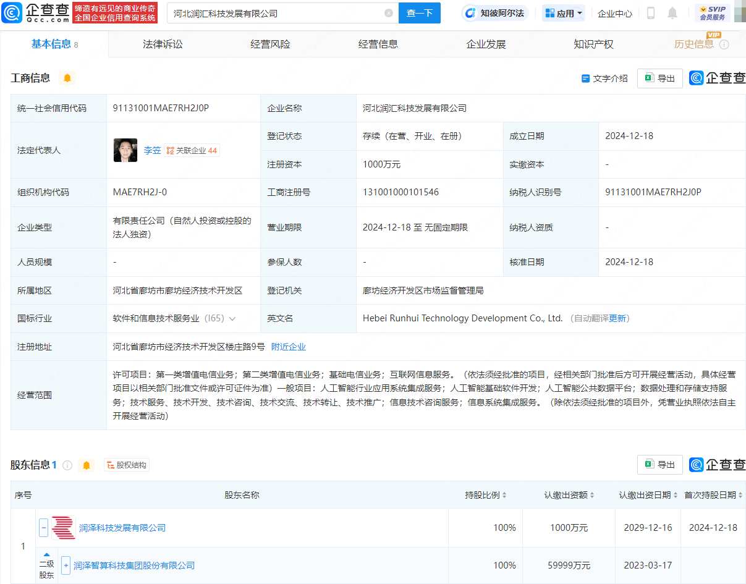Viewport: 746px width, 584px height.
Task: Click the info icon beside 股东信息
Action: pos(67,465)
